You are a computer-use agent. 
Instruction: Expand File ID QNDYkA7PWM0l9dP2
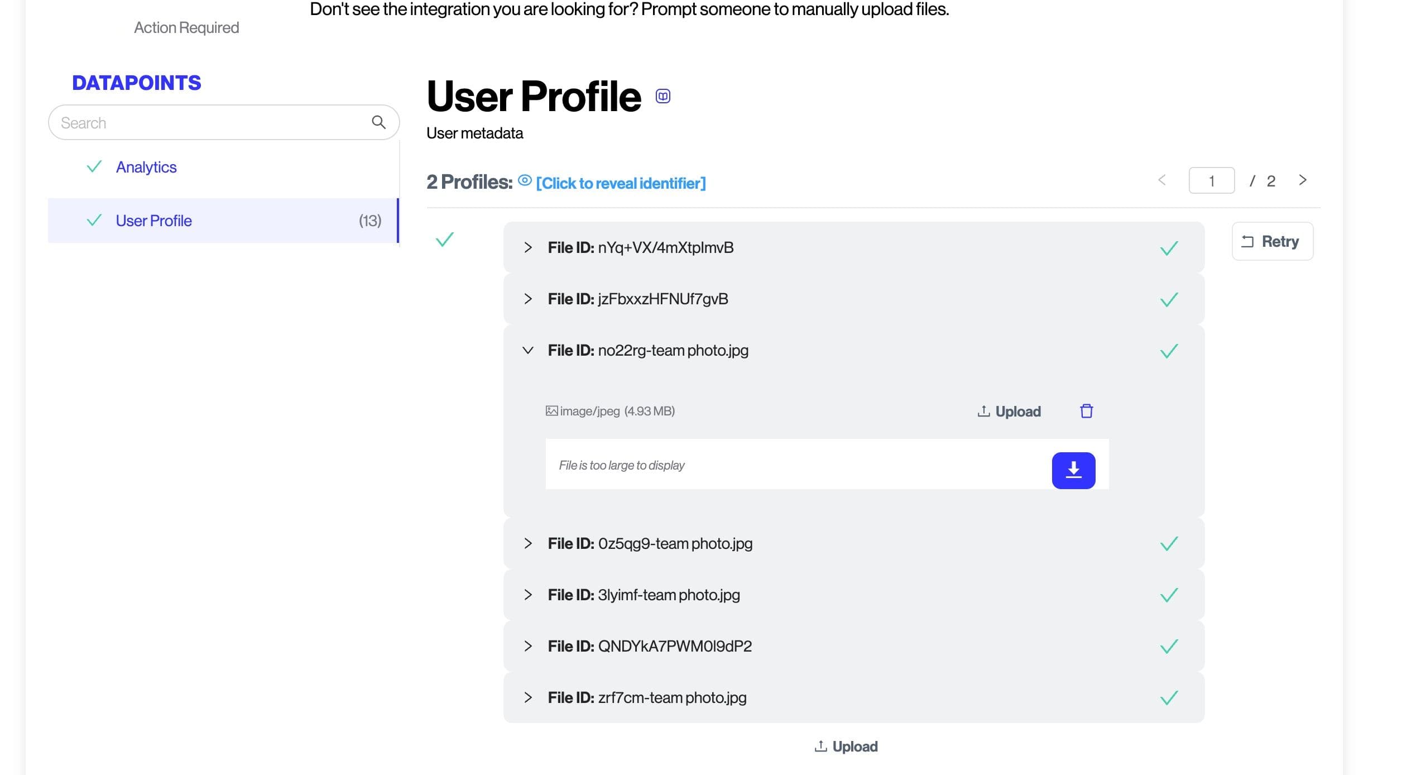527,646
